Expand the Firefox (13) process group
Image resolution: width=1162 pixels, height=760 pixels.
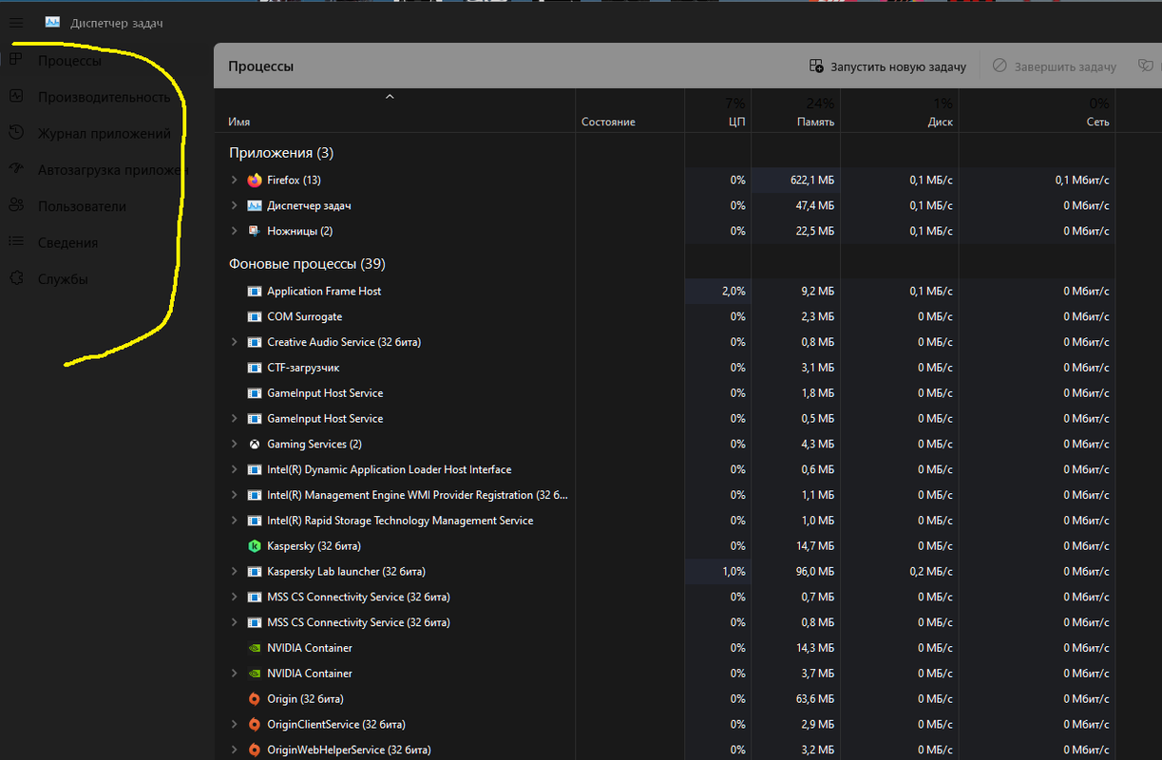pos(234,180)
